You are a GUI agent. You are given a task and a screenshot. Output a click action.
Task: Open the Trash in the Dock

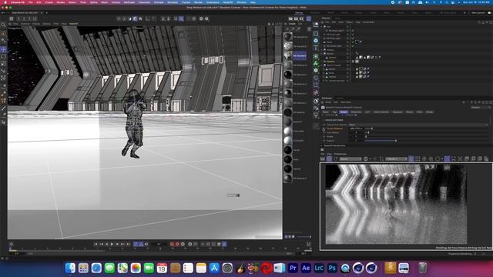tap(423, 268)
